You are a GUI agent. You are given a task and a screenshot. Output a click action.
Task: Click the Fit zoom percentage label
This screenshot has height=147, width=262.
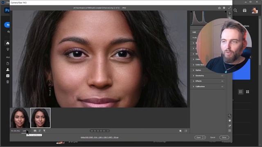(x=16, y=131)
